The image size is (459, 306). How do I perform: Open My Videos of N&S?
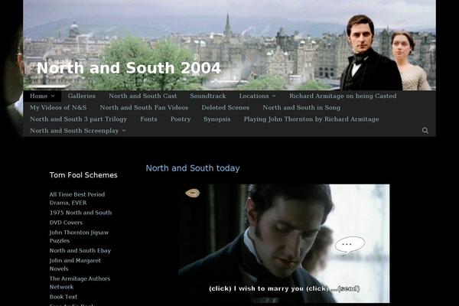pyautogui.click(x=58, y=107)
